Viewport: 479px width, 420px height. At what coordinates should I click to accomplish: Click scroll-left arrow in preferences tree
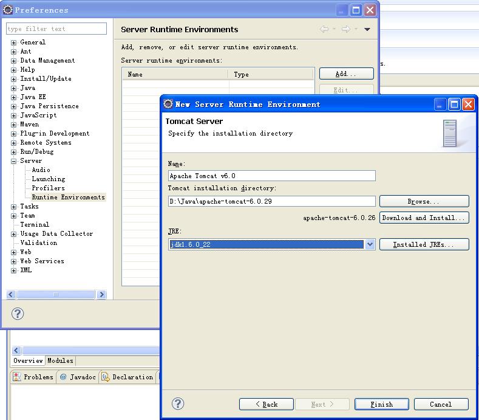(11, 295)
